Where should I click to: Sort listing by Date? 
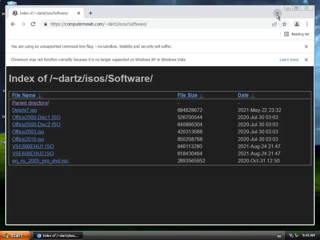tap(243, 95)
